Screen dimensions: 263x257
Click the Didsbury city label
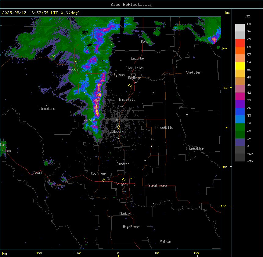coord(117,132)
